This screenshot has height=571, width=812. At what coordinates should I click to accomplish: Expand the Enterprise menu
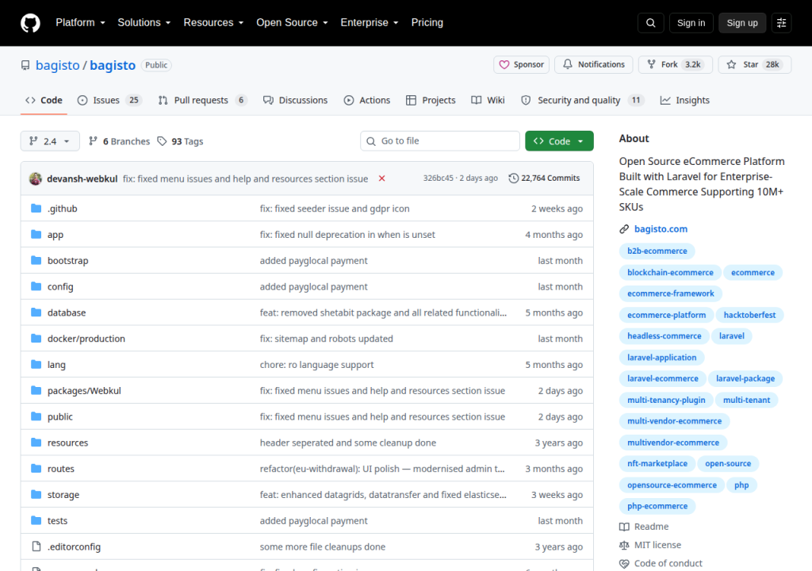coord(370,23)
